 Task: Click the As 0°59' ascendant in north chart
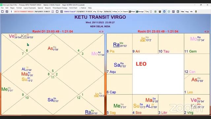click(53, 48)
